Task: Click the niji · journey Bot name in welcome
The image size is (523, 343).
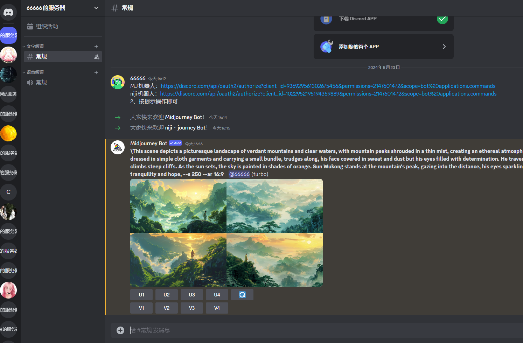Action: point(186,128)
